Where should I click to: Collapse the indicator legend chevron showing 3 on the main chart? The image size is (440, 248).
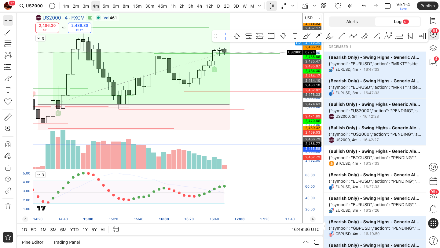tap(40, 38)
